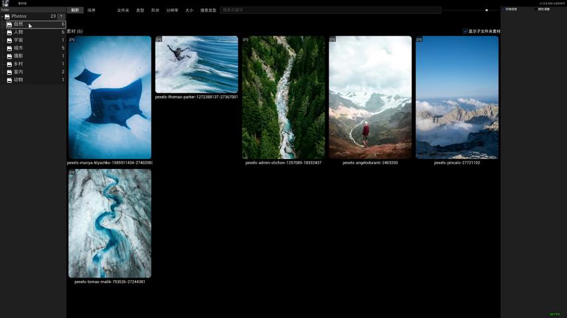
Task: Click the 室内 folder icon
Action: click(x=9, y=72)
